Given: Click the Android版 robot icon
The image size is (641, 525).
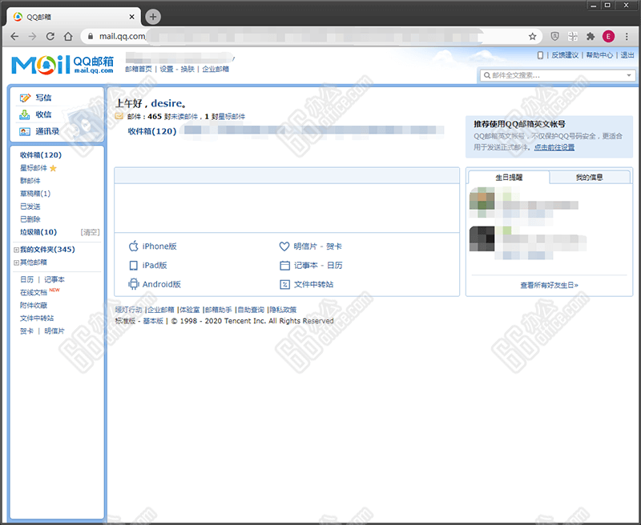Looking at the screenshot, I should coord(134,284).
